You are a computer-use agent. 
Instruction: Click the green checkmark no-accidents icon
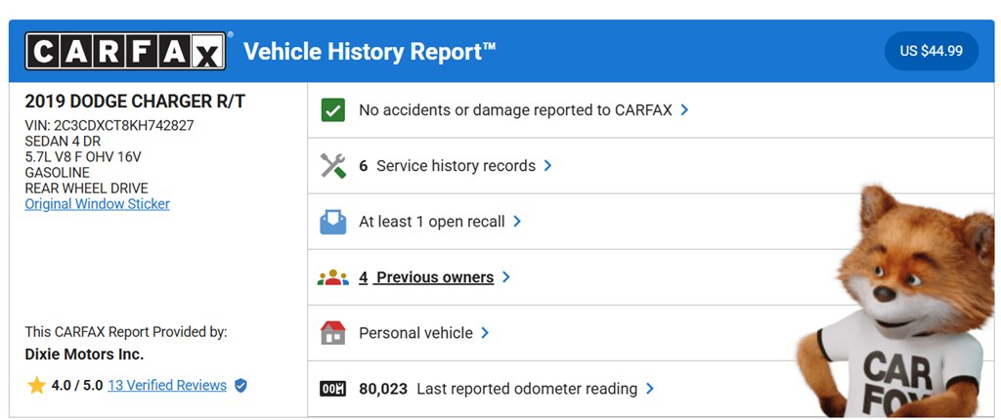pyautogui.click(x=332, y=110)
